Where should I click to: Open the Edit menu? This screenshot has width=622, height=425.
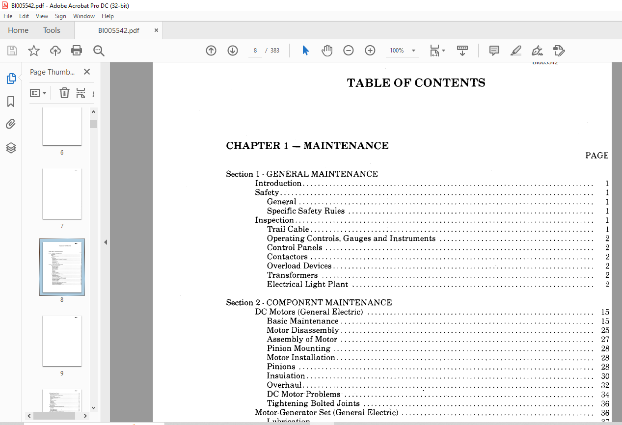point(24,16)
